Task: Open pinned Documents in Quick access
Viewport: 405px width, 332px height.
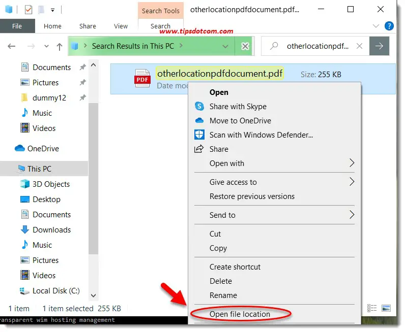Action: pos(52,68)
